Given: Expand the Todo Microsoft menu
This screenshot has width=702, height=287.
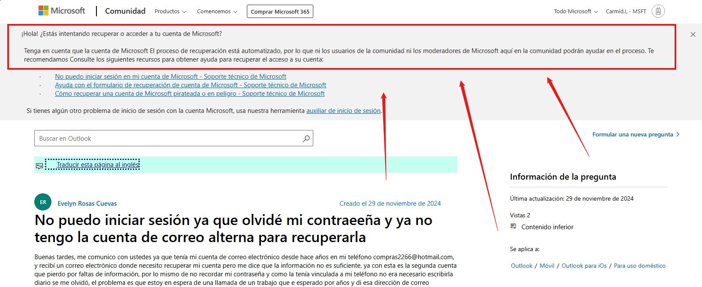Looking at the screenshot, I should coord(576,12).
